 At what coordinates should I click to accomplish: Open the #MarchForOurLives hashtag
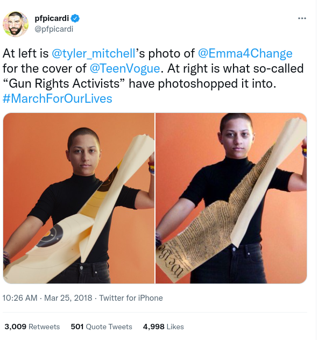(57, 98)
